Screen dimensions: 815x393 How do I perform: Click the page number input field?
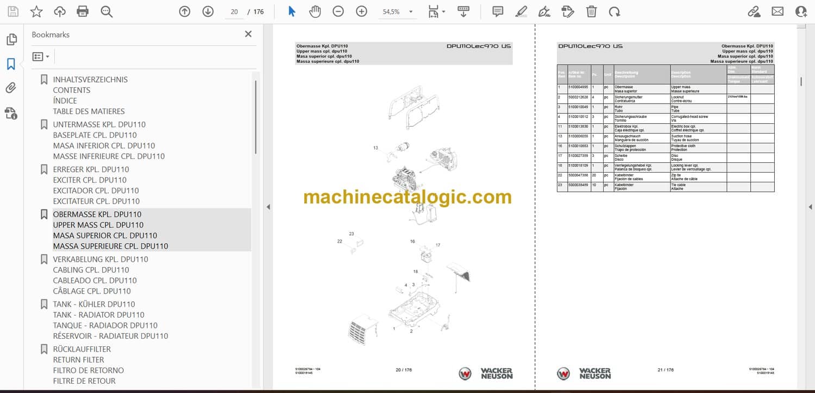(x=234, y=11)
